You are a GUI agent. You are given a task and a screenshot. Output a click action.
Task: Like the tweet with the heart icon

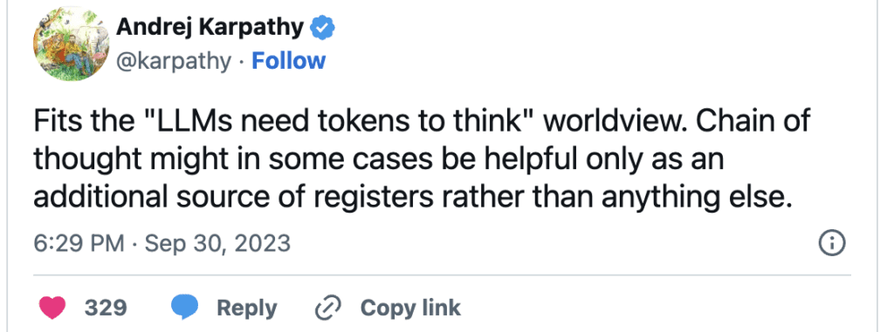coord(52,308)
